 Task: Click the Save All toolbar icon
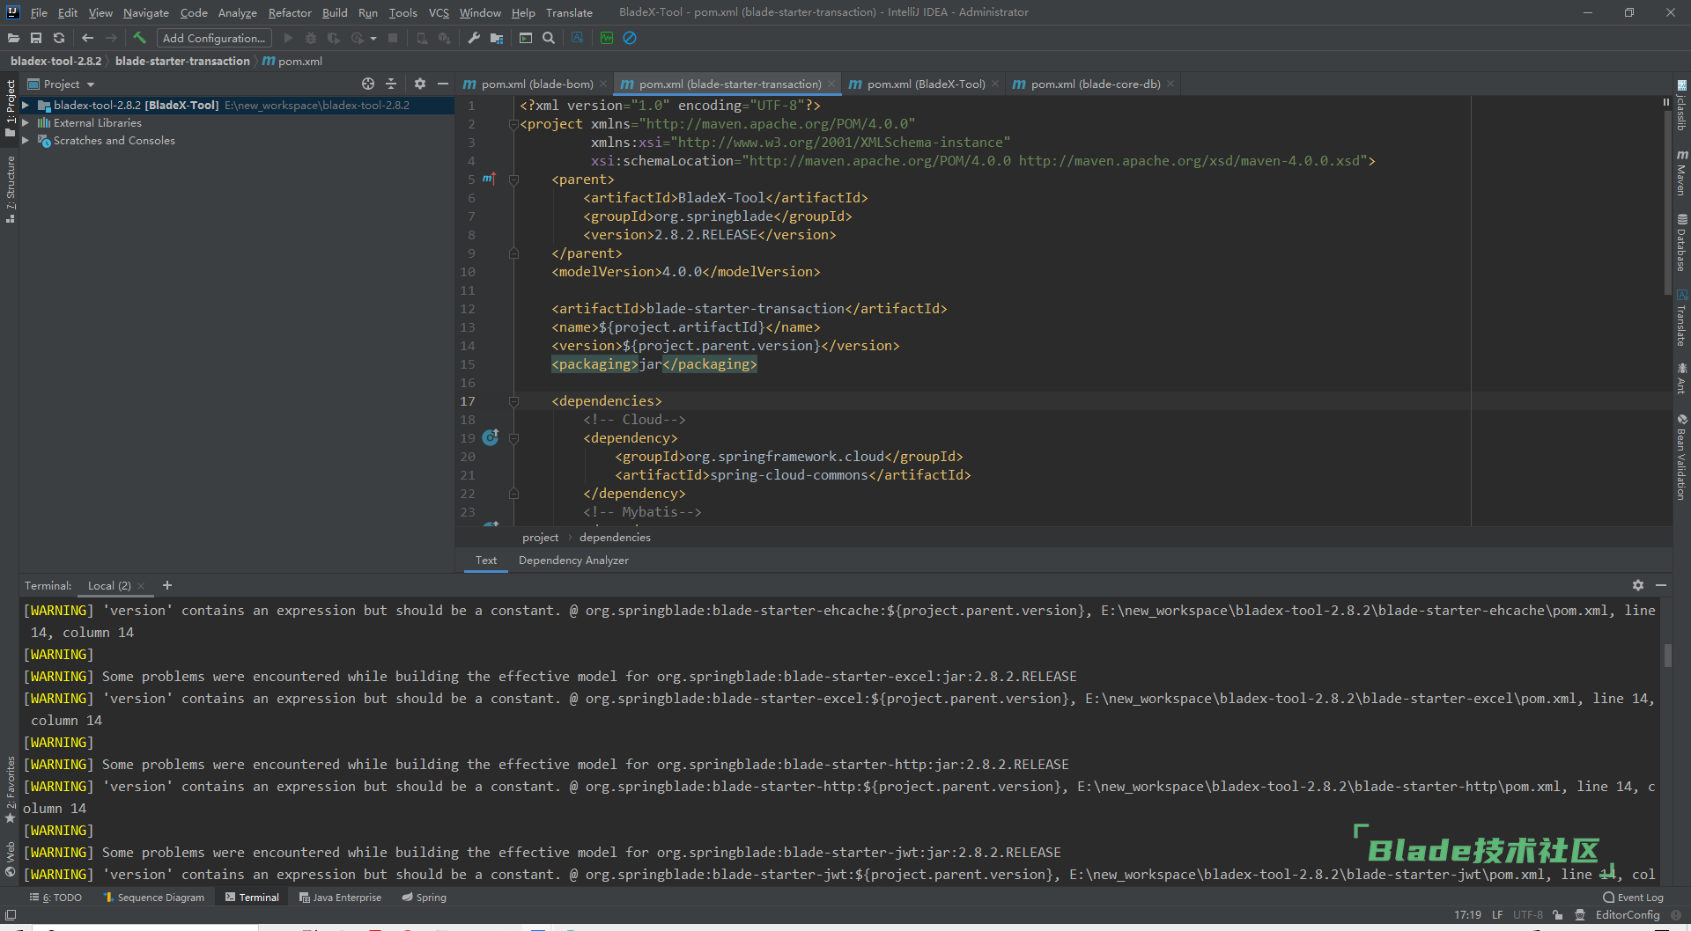click(x=36, y=38)
